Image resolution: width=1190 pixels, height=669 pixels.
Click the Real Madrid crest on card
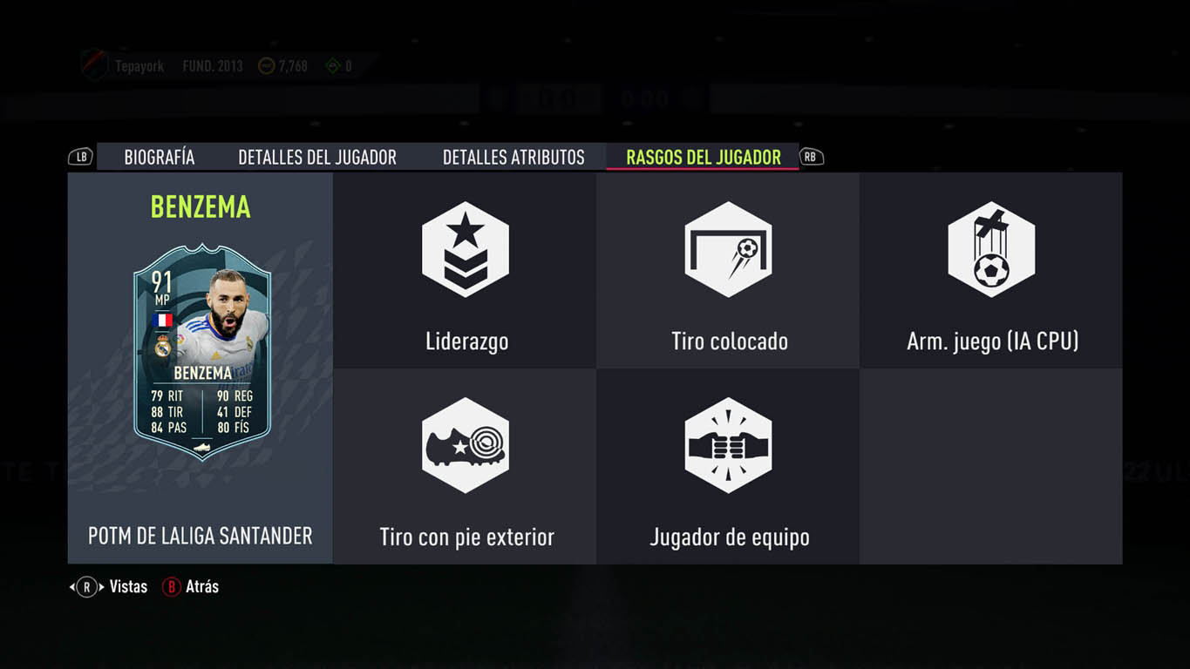click(162, 346)
